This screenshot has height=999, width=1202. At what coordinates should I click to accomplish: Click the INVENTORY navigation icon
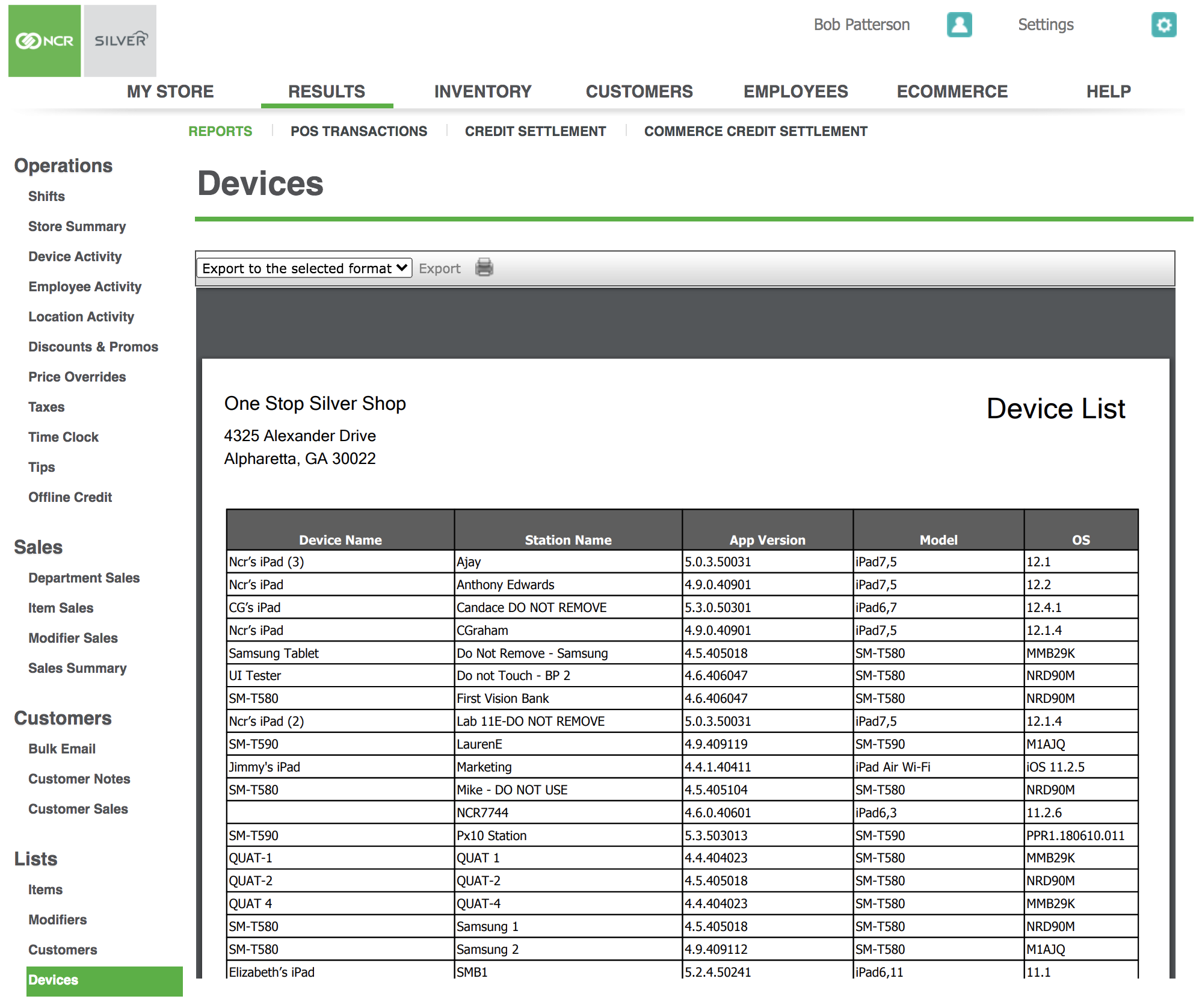(483, 91)
